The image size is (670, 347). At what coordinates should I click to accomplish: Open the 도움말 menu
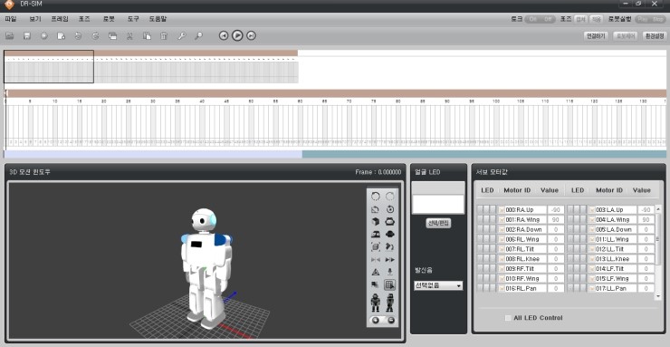click(x=158, y=19)
